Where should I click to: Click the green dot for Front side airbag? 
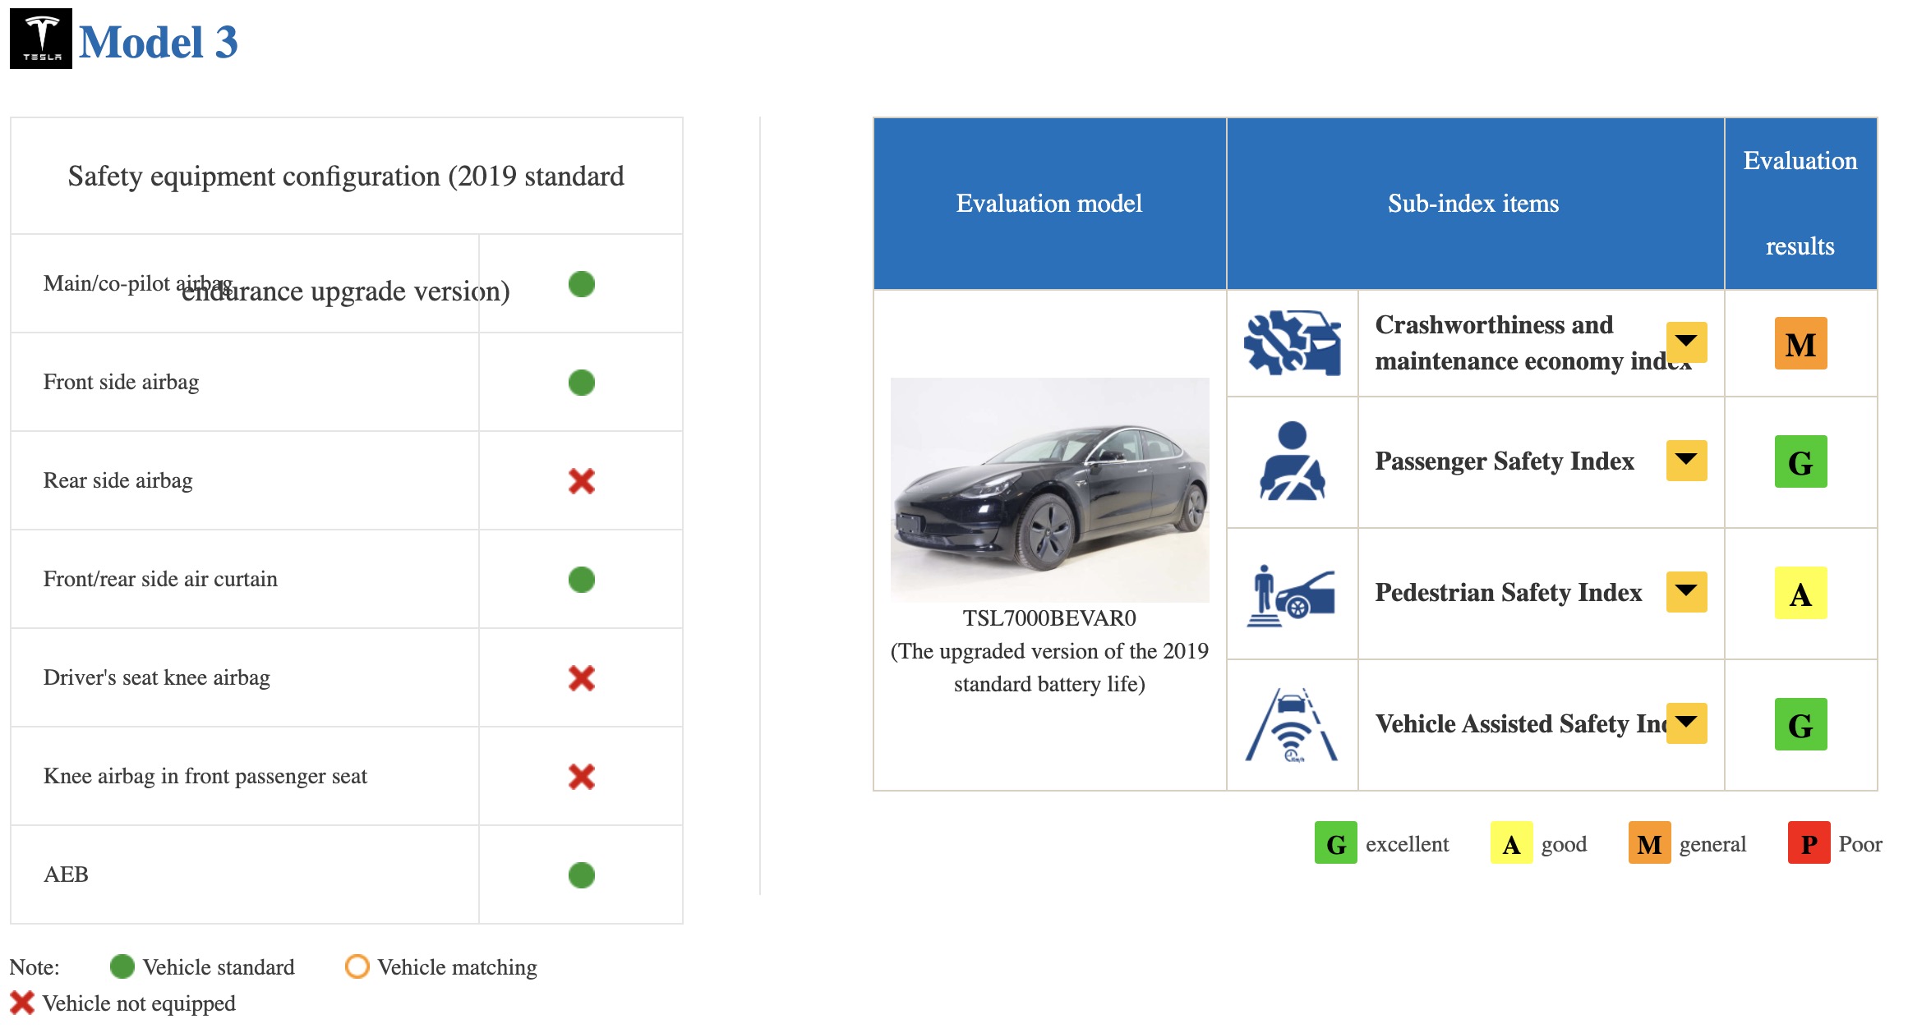[x=581, y=383]
